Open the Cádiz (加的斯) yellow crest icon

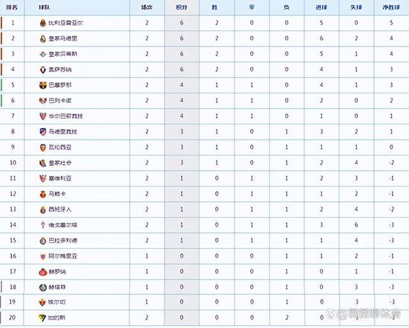[42, 318]
